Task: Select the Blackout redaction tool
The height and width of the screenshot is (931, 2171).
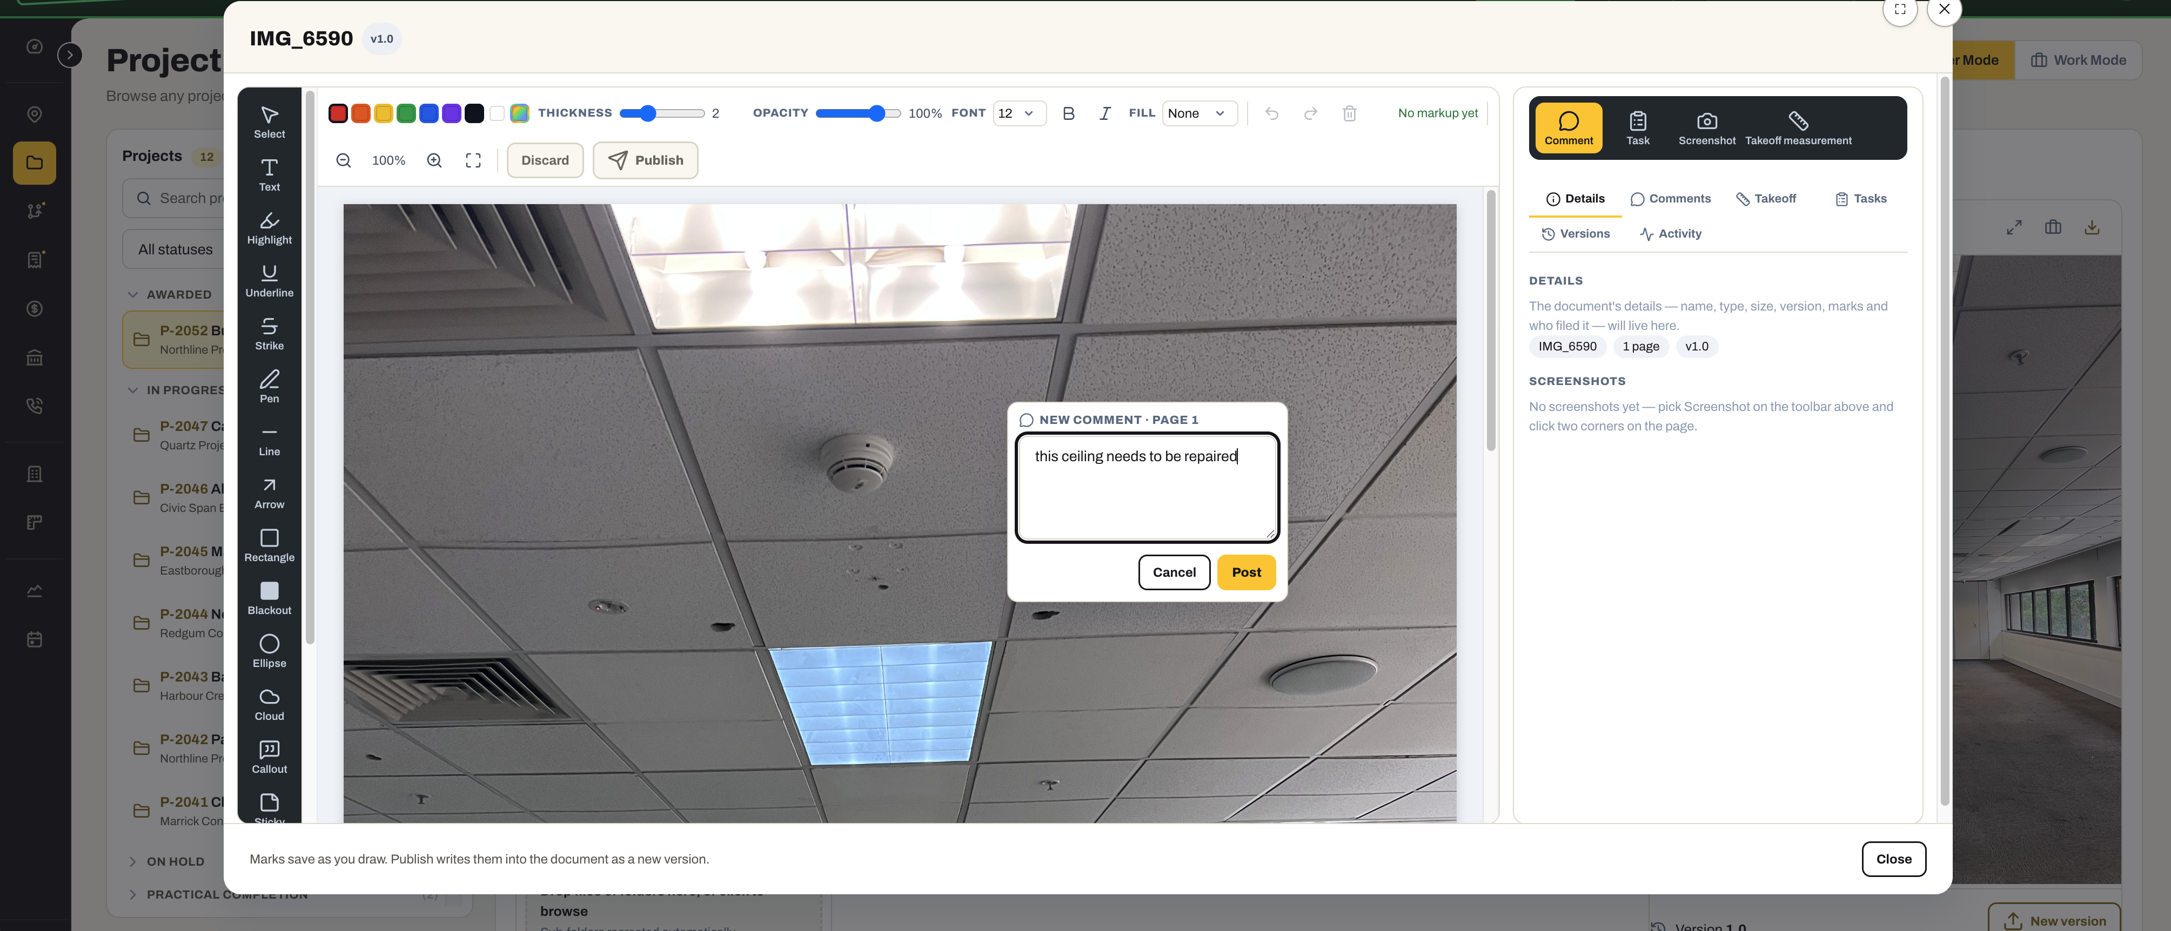Action: (269, 599)
